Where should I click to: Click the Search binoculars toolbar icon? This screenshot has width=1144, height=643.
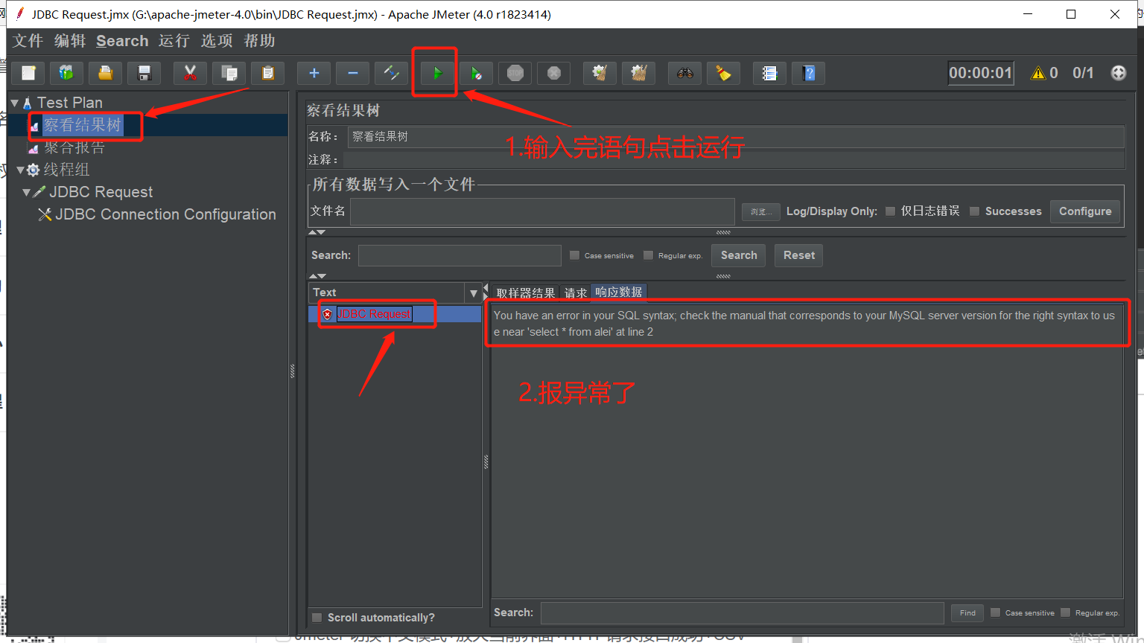point(684,73)
